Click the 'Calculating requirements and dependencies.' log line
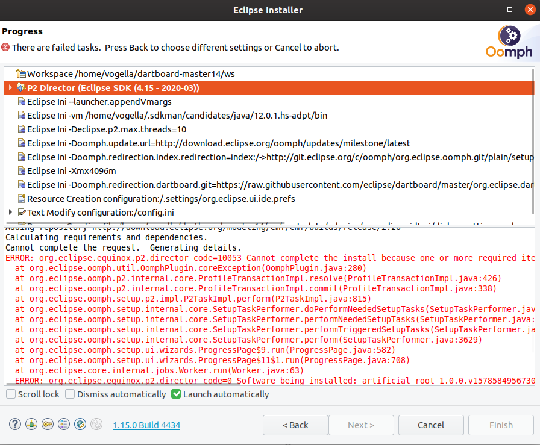 coord(107,237)
